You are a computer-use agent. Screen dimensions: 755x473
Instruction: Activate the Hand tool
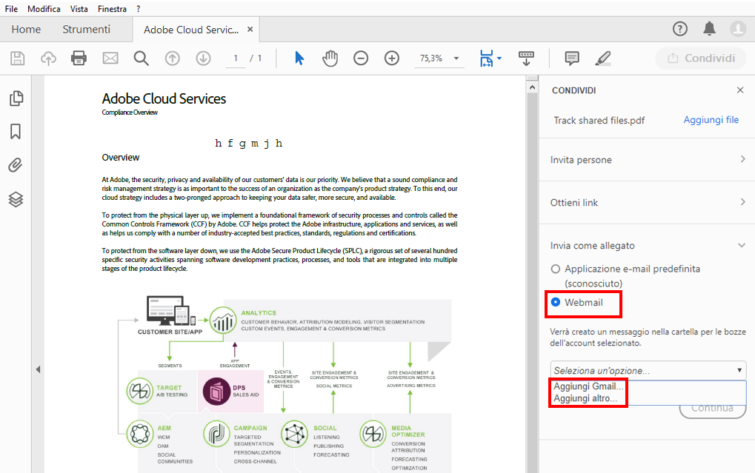(330, 58)
